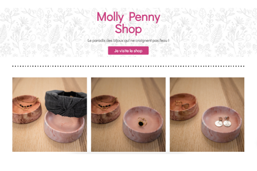Click the rear marble bowl in the left photo

[x=26, y=109]
